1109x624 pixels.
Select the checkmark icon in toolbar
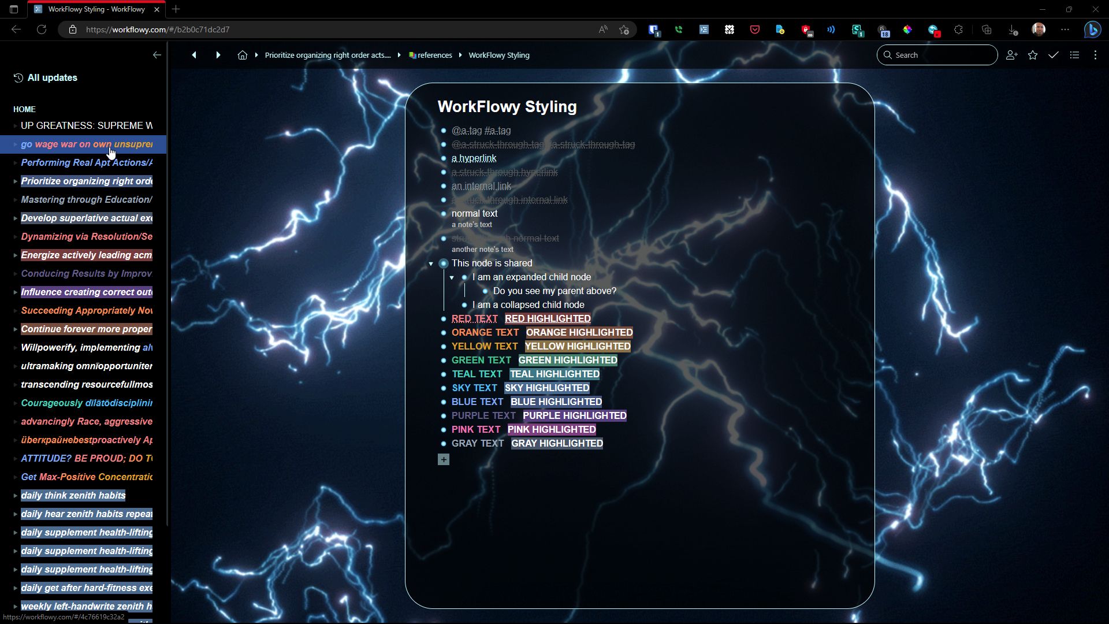tap(1054, 55)
